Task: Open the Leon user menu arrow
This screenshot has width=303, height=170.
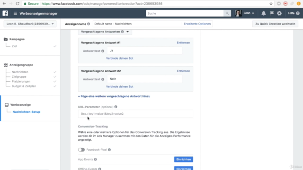Action: (253, 13)
